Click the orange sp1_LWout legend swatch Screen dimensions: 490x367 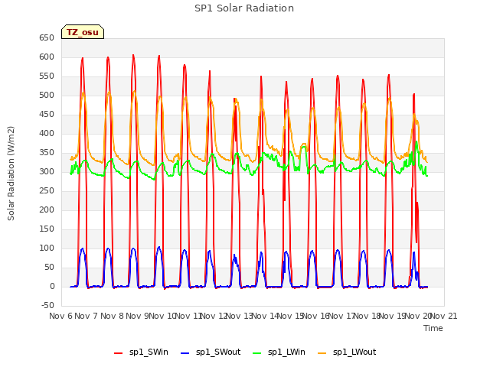[x=322, y=353]
